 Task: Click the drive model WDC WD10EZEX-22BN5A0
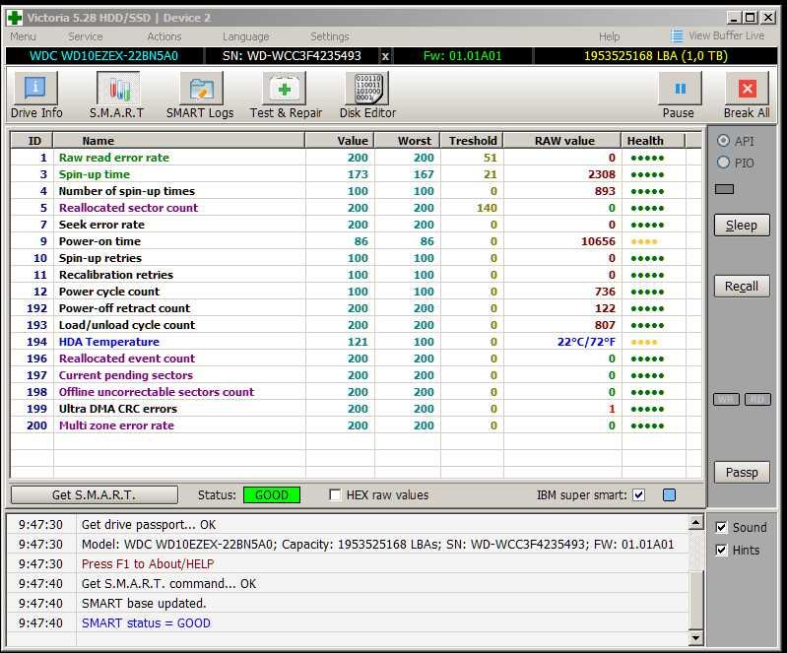point(103,56)
